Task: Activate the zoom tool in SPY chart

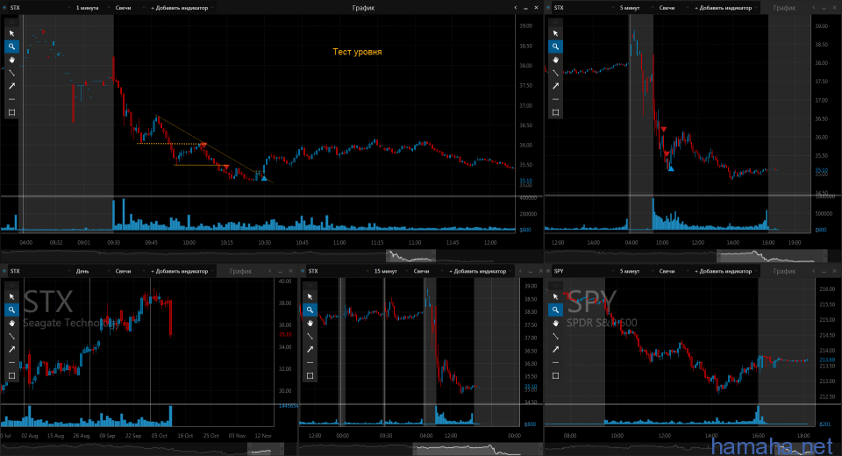Action: pyautogui.click(x=556, y=310)
